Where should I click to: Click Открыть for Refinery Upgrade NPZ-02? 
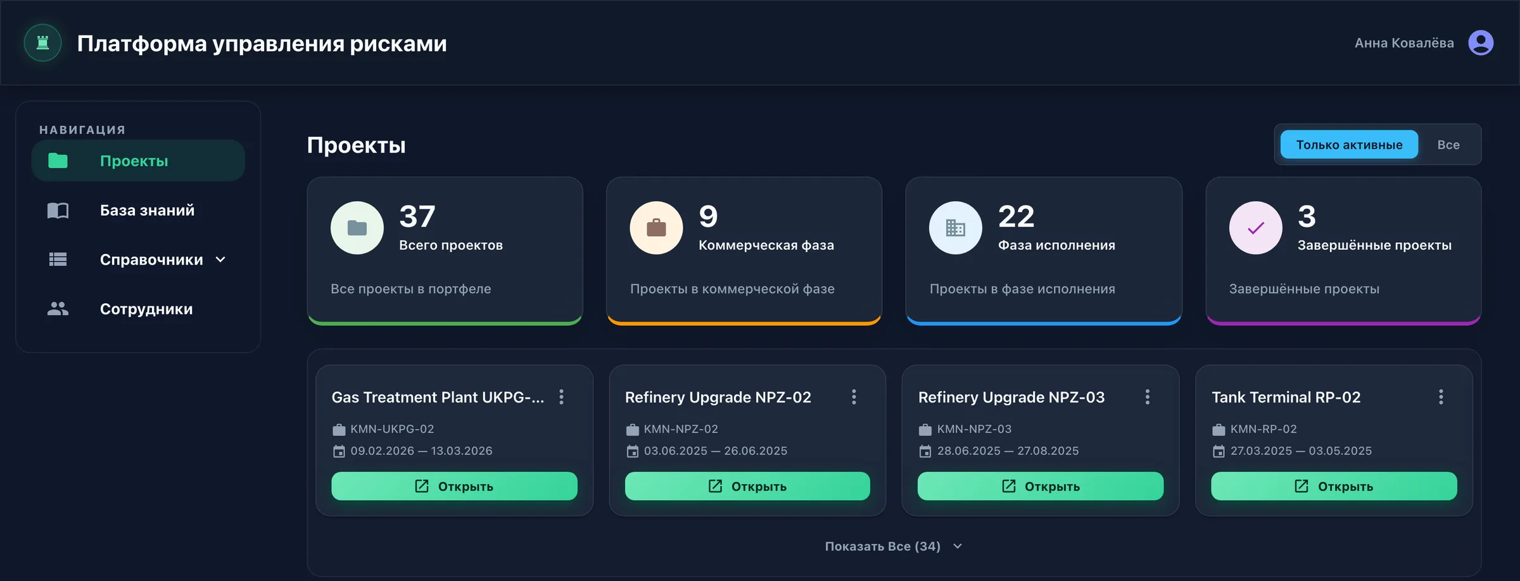[747, 486]
